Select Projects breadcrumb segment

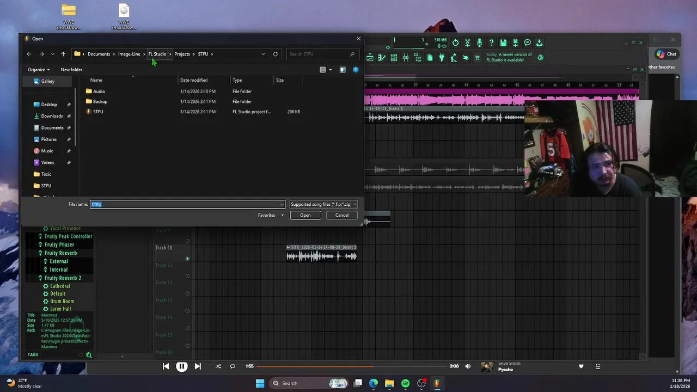click(182, 54)
